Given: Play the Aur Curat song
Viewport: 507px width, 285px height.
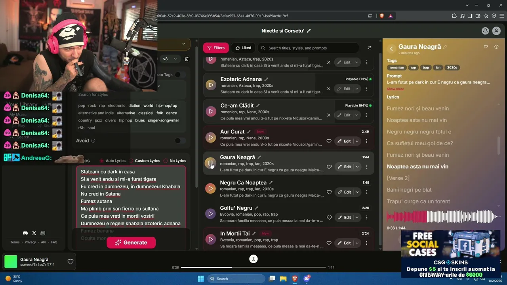Looking at the screenshot, I should tap(211, 137).
